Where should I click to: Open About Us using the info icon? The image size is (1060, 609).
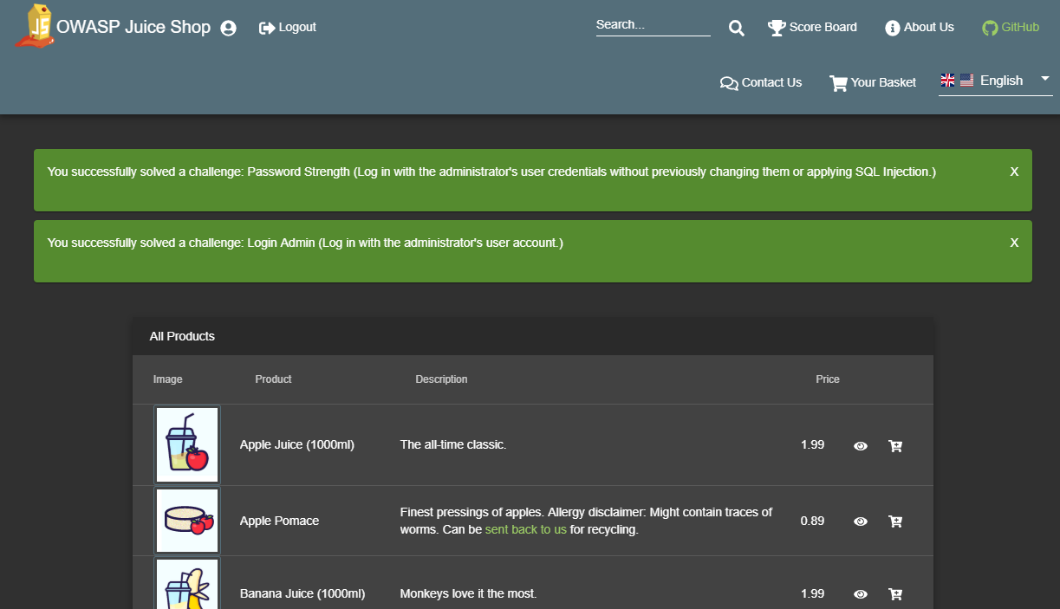click(891, 27)
